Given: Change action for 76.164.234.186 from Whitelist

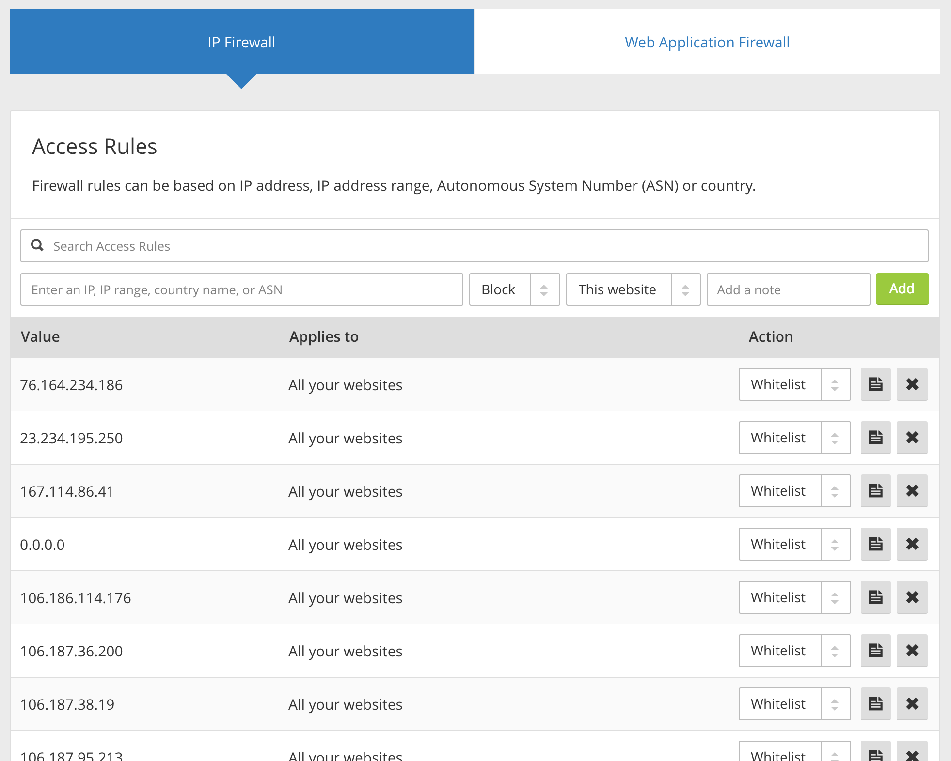Looking at the screenshot, I should pyautogui.click(x=794, y=384).
